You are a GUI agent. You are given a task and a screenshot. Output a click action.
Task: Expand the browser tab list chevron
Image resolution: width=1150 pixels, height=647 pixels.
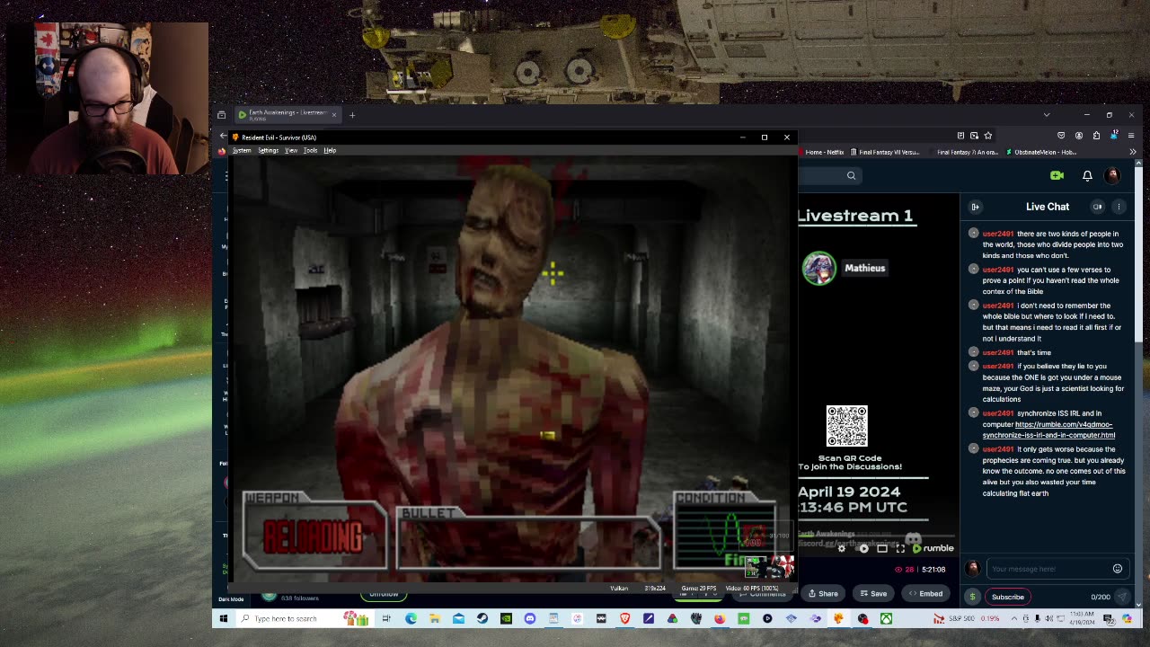click(x=1046, y=114)
